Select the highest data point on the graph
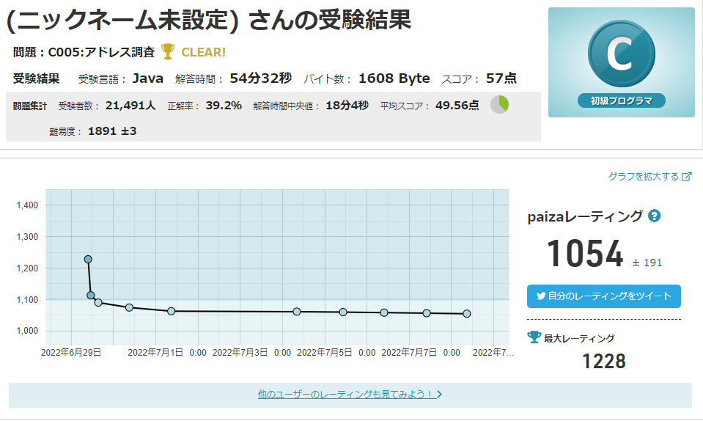This screenshot has width=703, height=421. (x=88, y=259)
